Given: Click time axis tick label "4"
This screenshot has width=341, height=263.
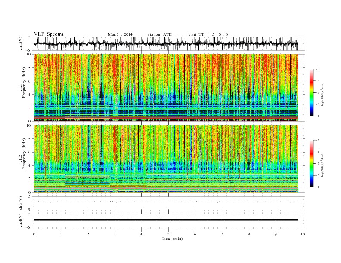Looking at the screenshot, I should coord(141,234).
